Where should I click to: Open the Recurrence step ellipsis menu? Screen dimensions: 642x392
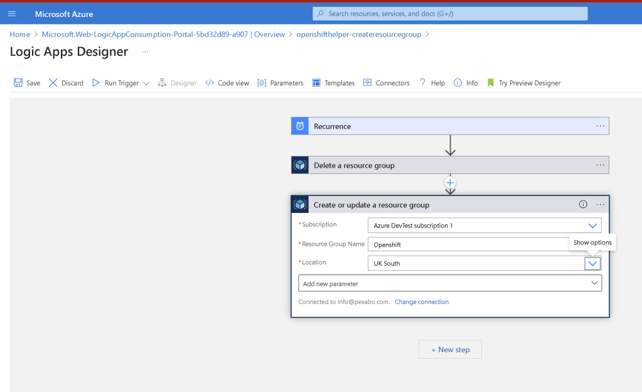[600, 126]
